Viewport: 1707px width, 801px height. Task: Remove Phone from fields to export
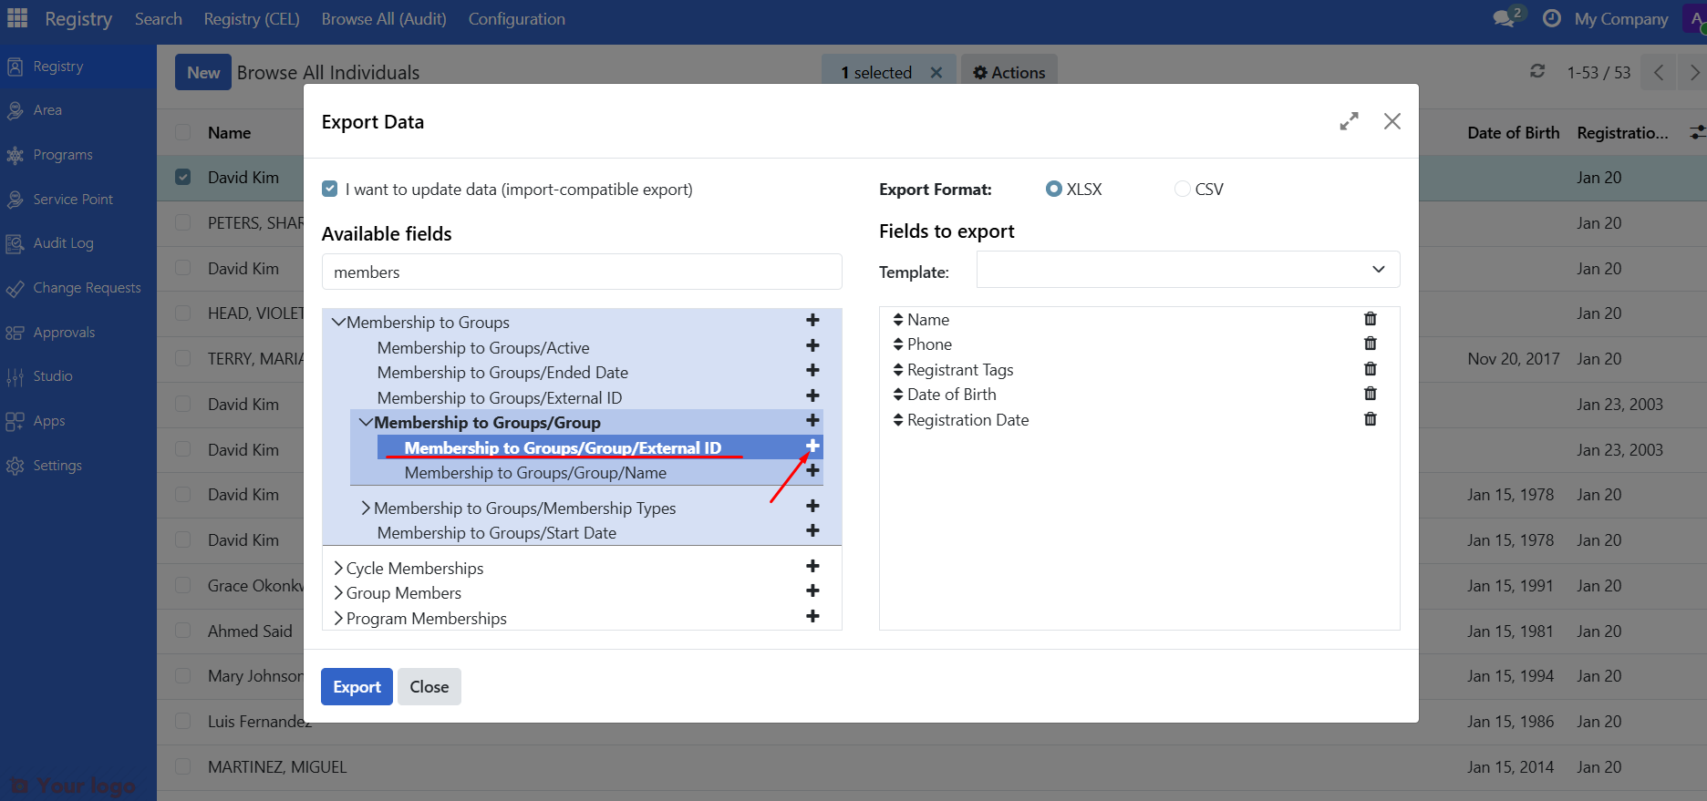click(1370, 344)
